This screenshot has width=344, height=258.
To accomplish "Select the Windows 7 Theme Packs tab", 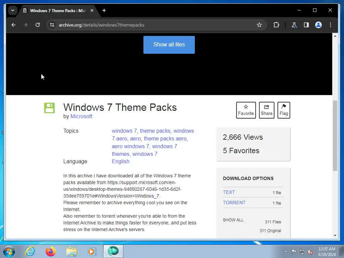I will (58, 10).
